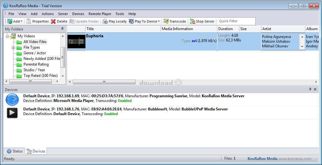Select the Top Rated (100 Files) folder
This screenshot has height=165, width=322.
tap(41, 76)
